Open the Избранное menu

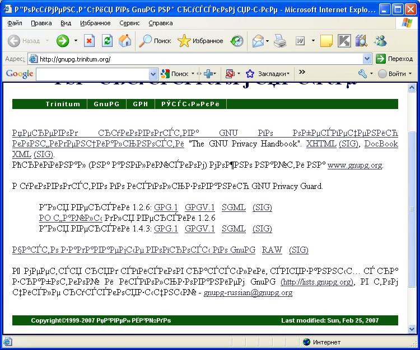pyautogui.click(x=95, y=23)
